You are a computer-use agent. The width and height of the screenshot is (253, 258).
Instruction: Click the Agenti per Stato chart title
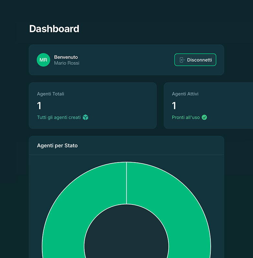point(57,145)
